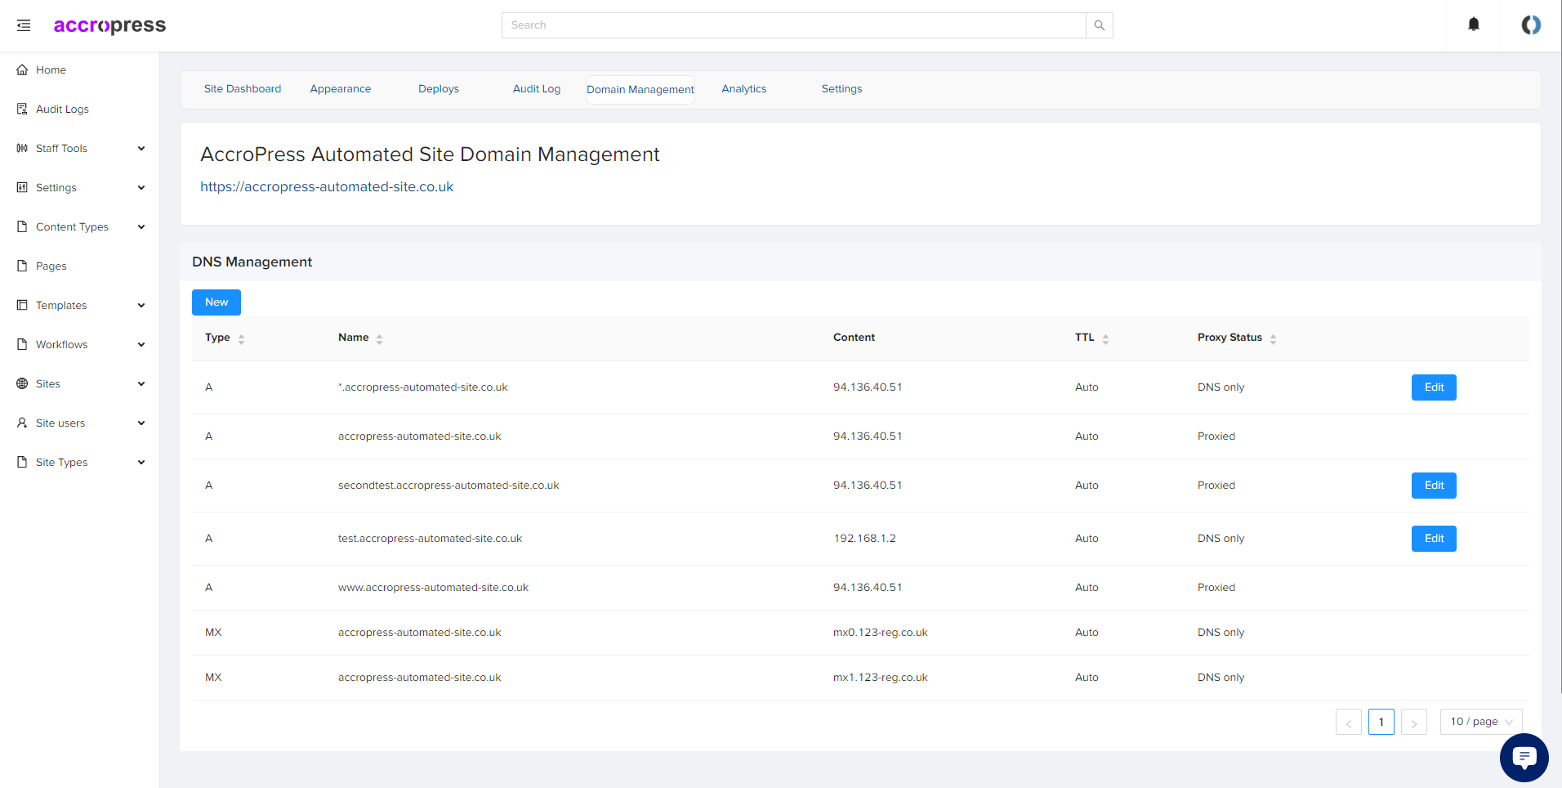The height and width of the screenshot is (788, 1562).
Task: Go to previous page arrow
Action: (x=1349, y=722)
